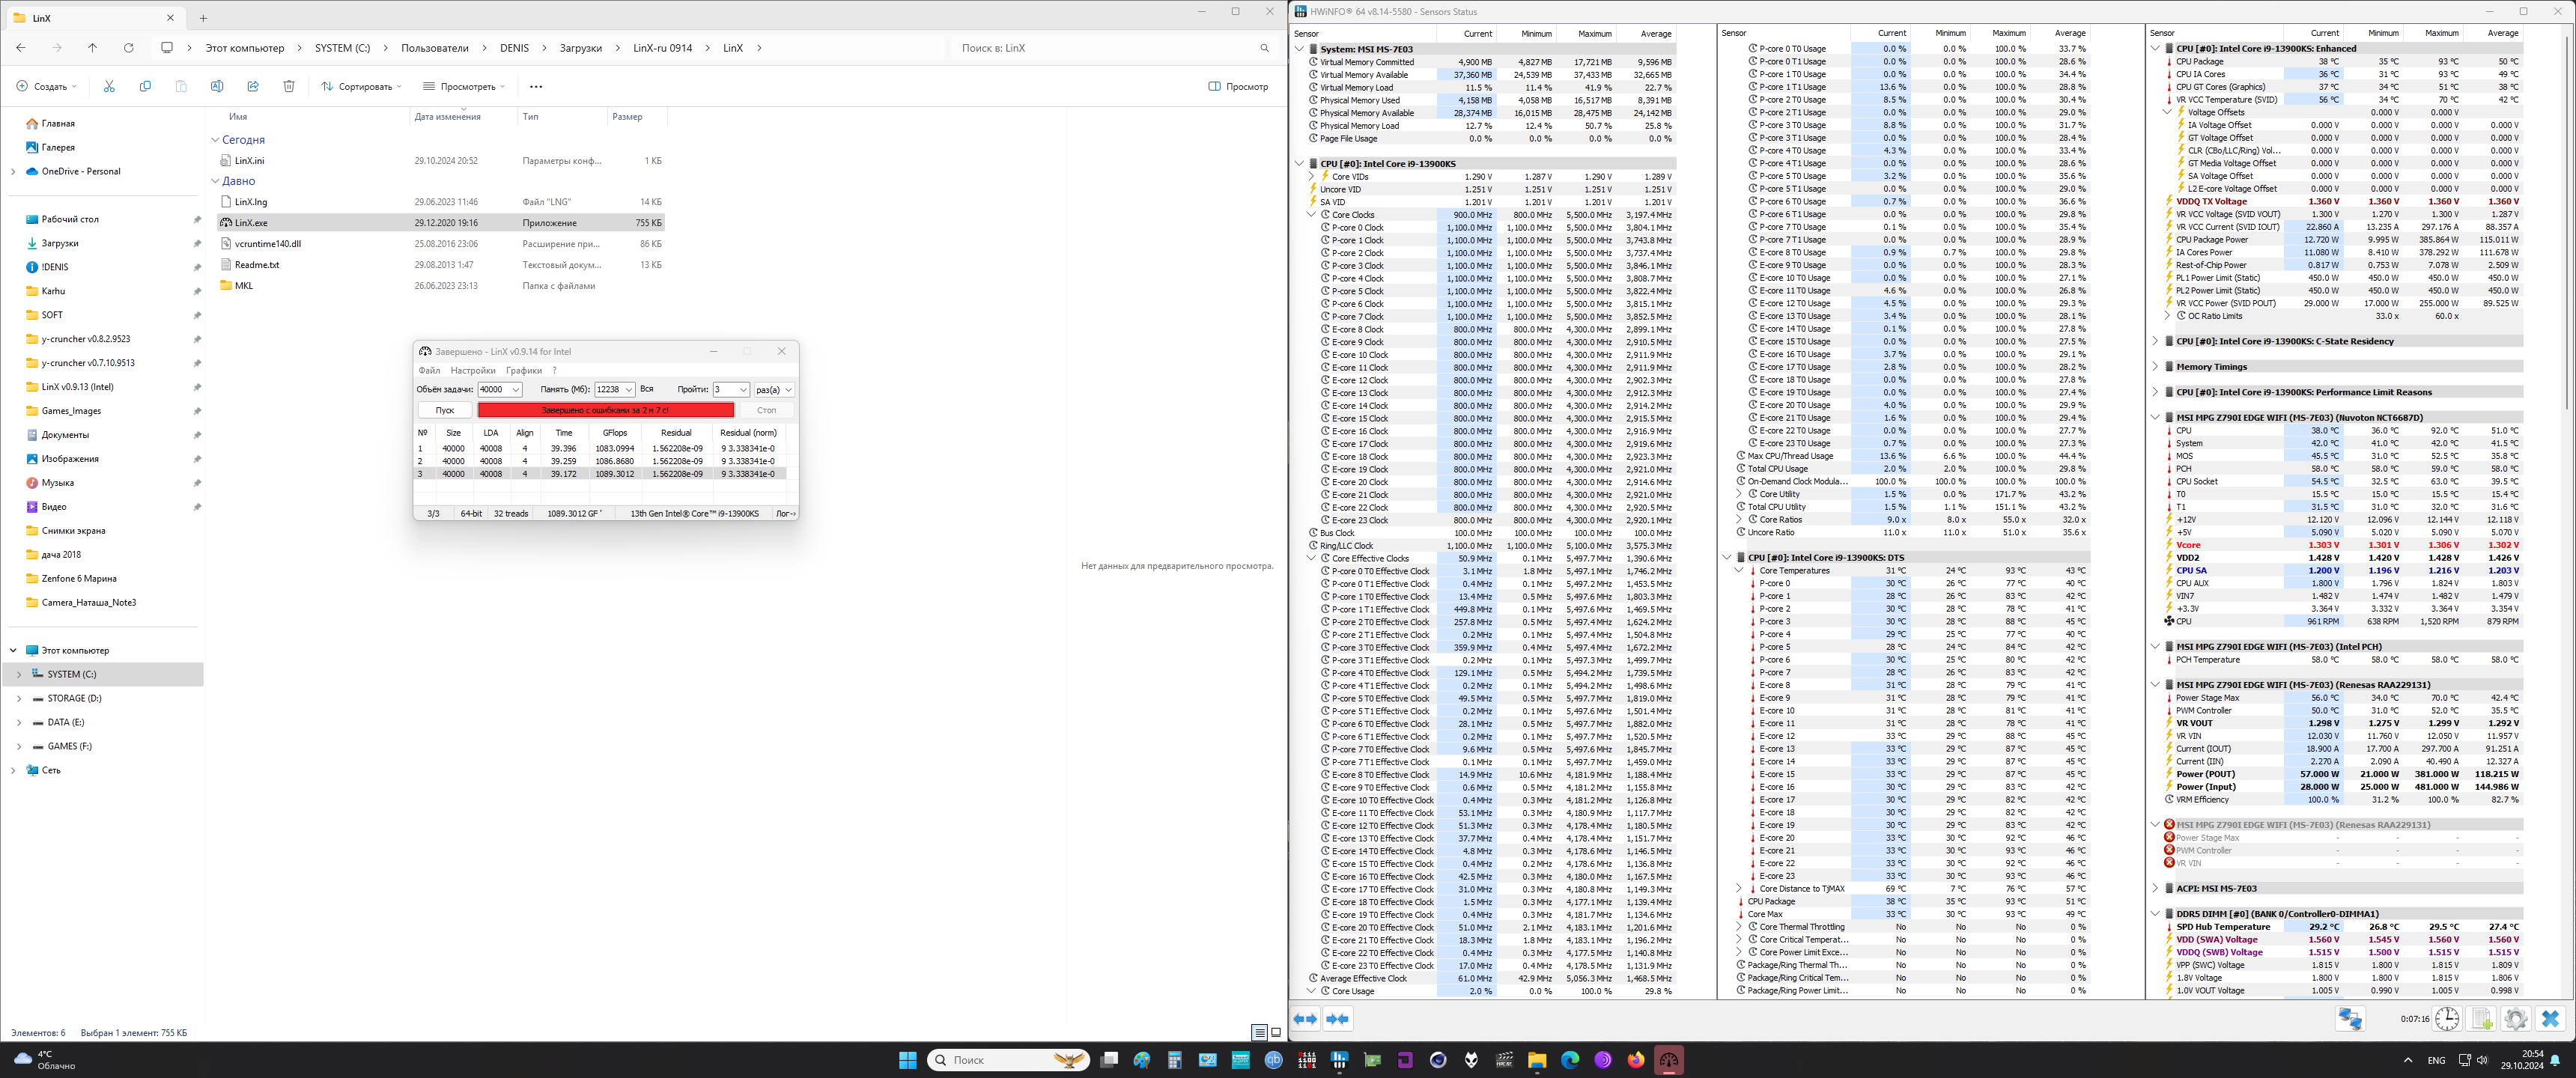Viewport: 2576px width, 1078px height.
Task: Open the Сортировать dropdown in Explorer
Action: click(x=361, y=87)
